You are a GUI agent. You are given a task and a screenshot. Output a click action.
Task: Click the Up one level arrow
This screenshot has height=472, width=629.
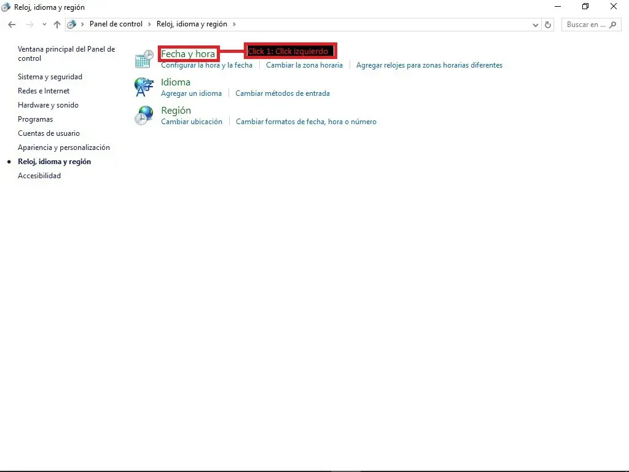(x=57, y=25)
